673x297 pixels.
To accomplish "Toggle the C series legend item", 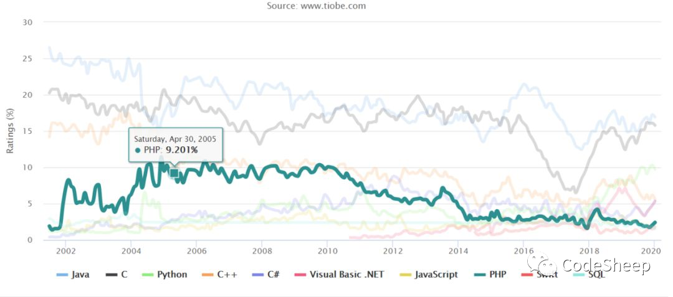I will coord(117,275).
